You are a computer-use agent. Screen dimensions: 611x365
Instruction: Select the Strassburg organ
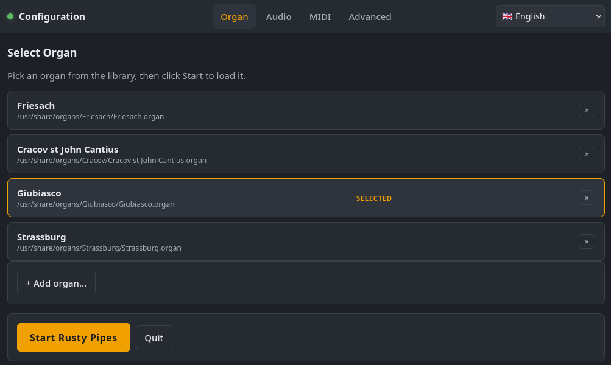(306, 242)
